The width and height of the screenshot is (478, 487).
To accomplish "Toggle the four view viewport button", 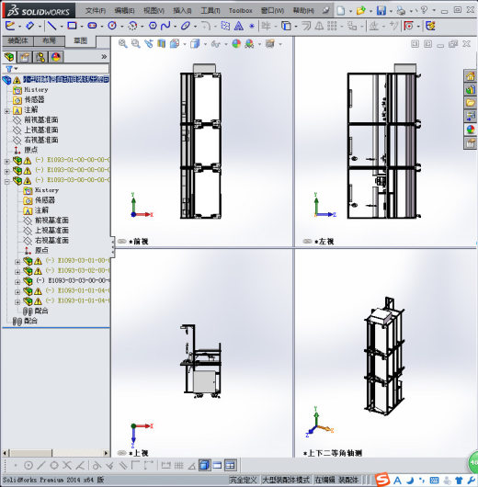I will click(x=230, y=465).
